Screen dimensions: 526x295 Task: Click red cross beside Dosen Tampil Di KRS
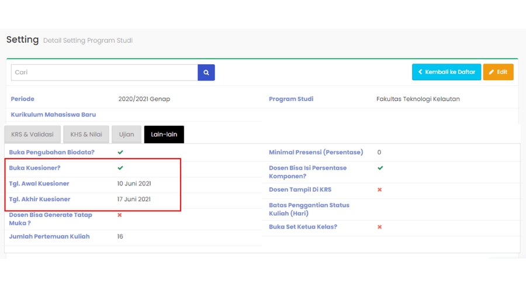(379, 189)
